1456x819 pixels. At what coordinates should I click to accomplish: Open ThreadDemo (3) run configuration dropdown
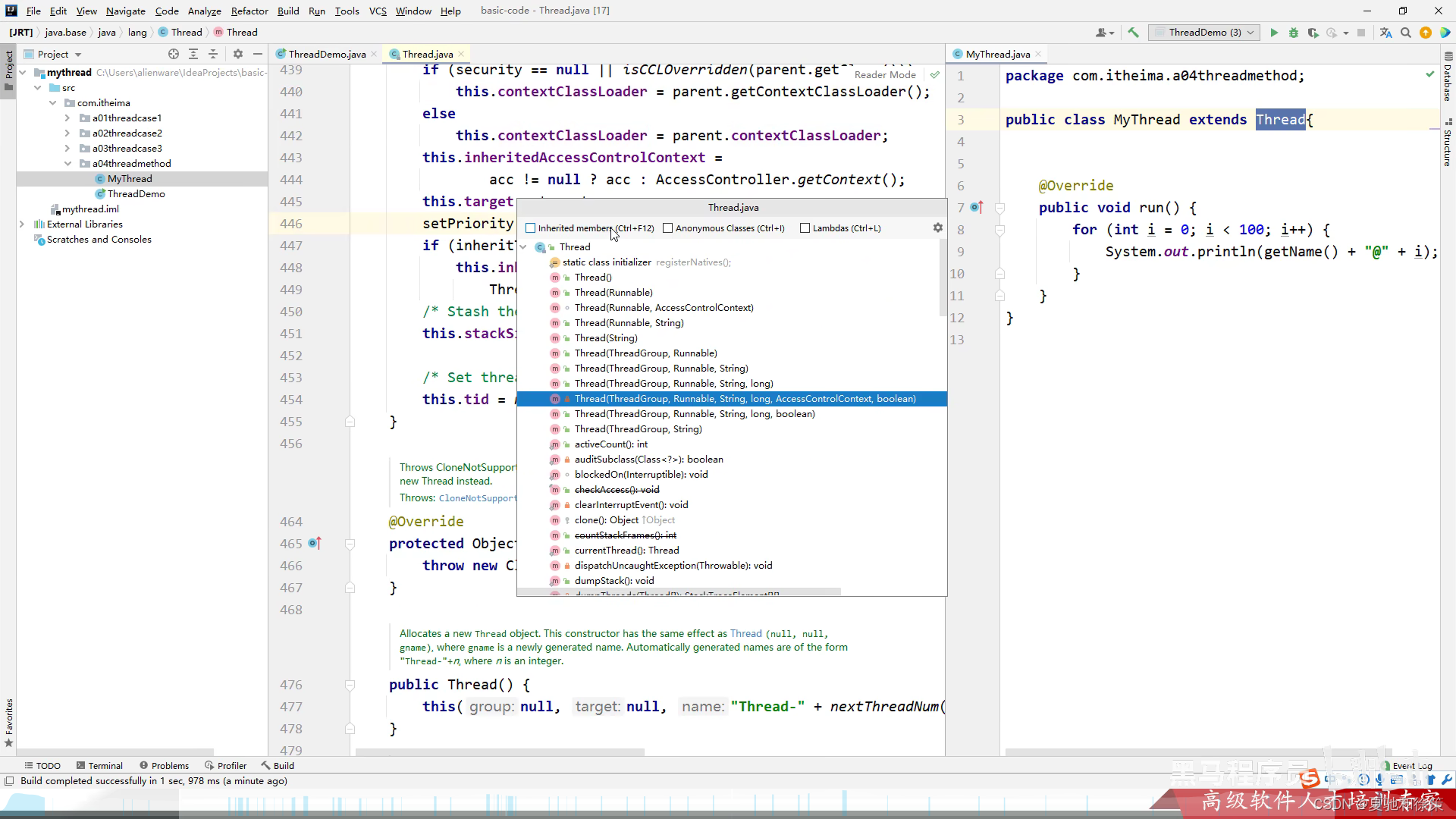tap(1204, 33)
